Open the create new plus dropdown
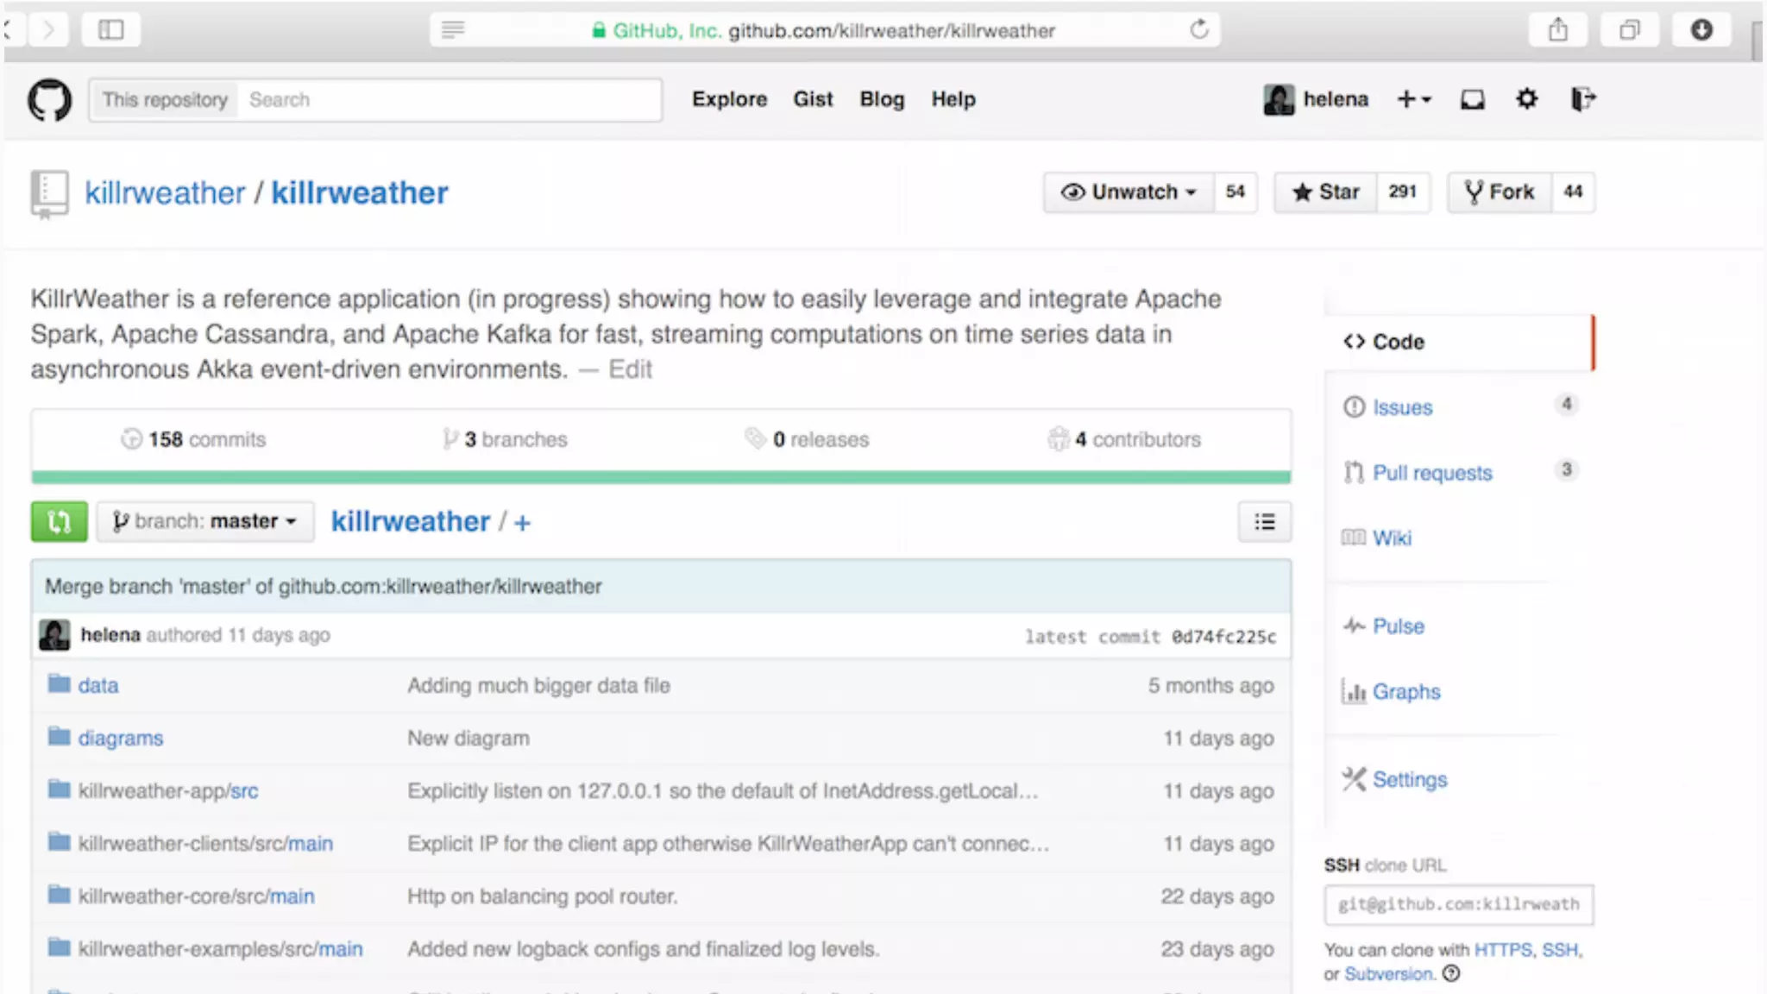 coord(1413,99)
